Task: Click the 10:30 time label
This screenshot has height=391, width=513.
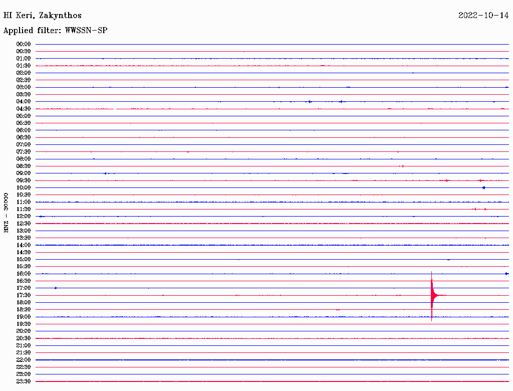Action: coord(23,195)
